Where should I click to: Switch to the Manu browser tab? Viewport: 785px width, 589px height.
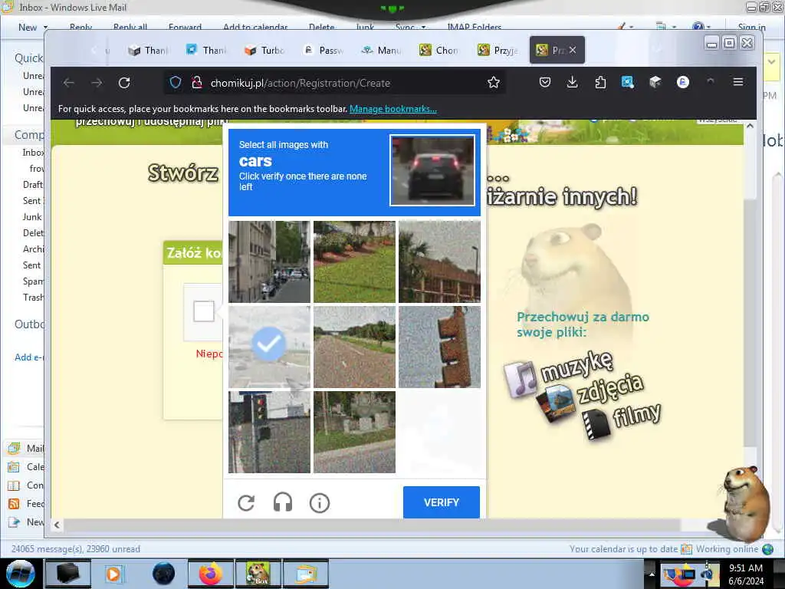click(x=382, y=50)
